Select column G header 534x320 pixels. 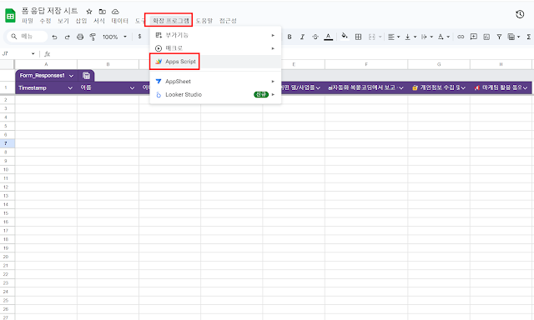click(439, 64)
